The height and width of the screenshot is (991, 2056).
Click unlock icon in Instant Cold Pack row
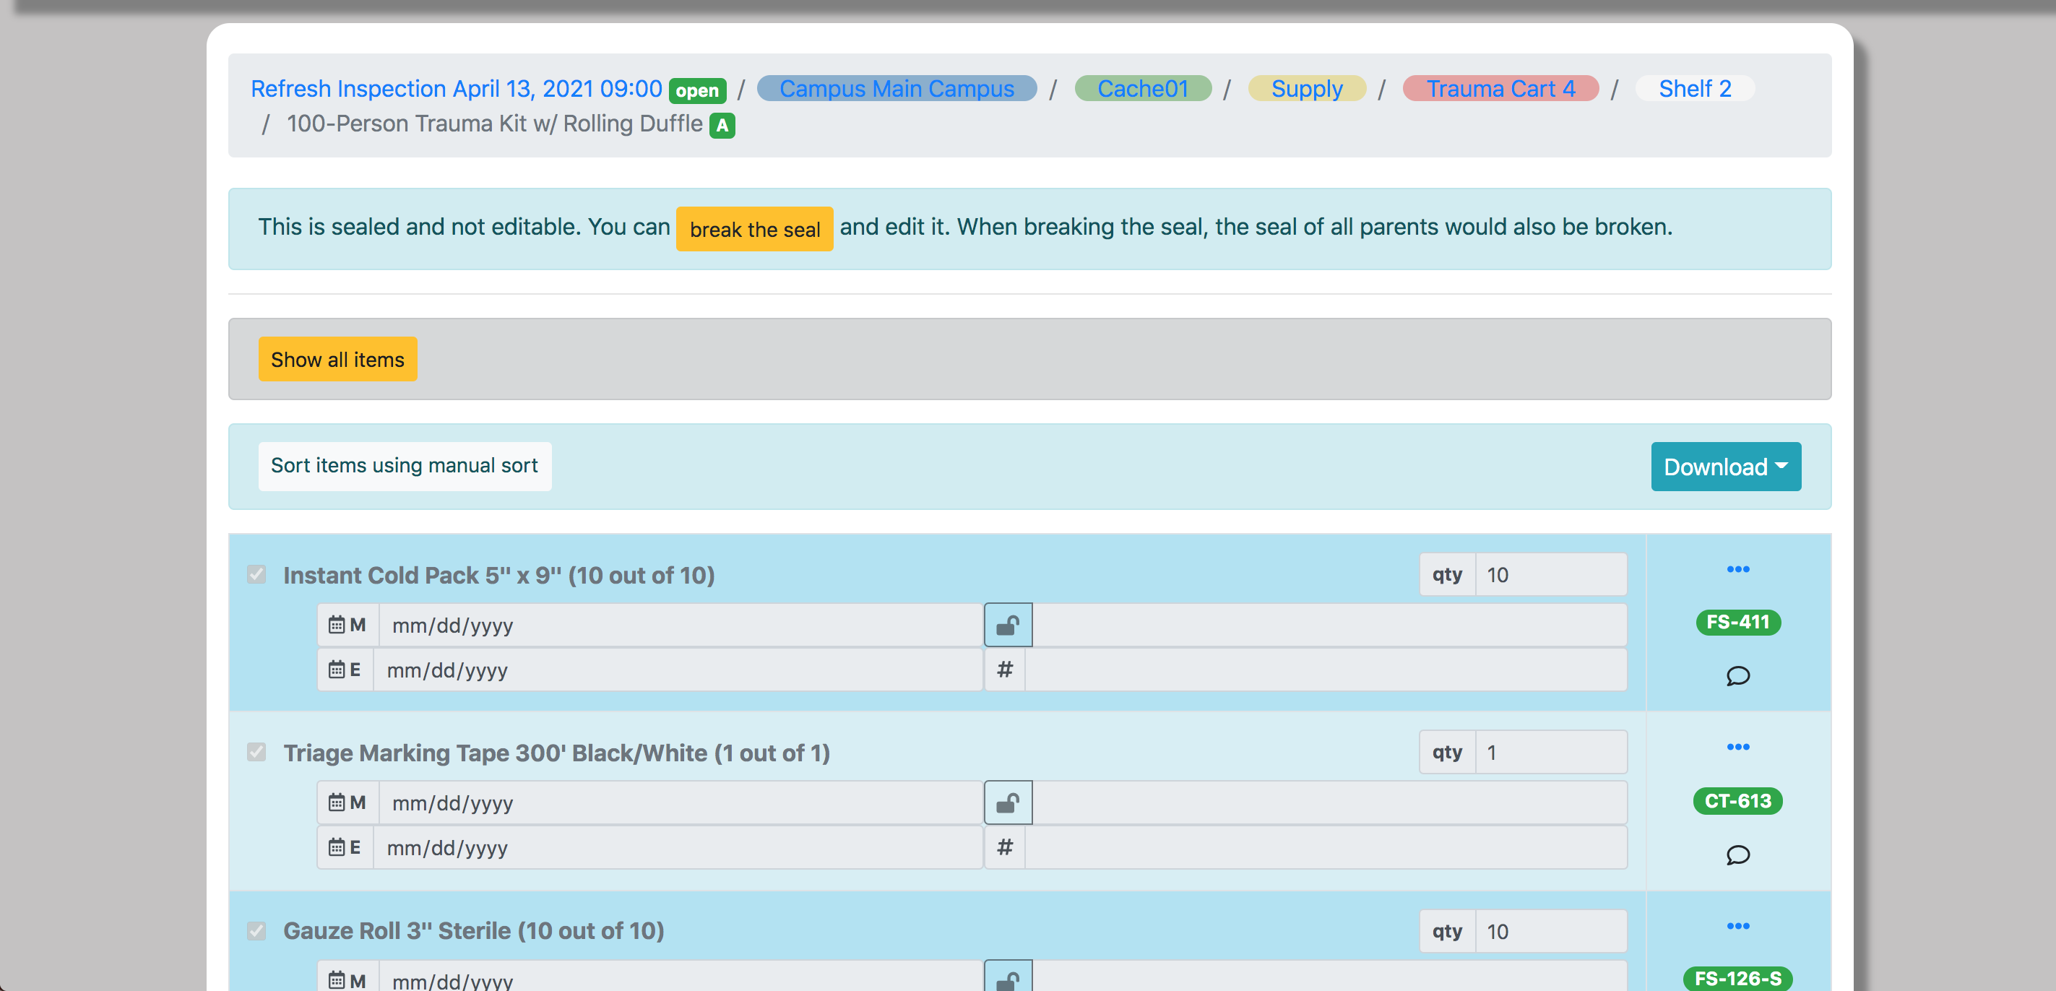pos(1008,625)
